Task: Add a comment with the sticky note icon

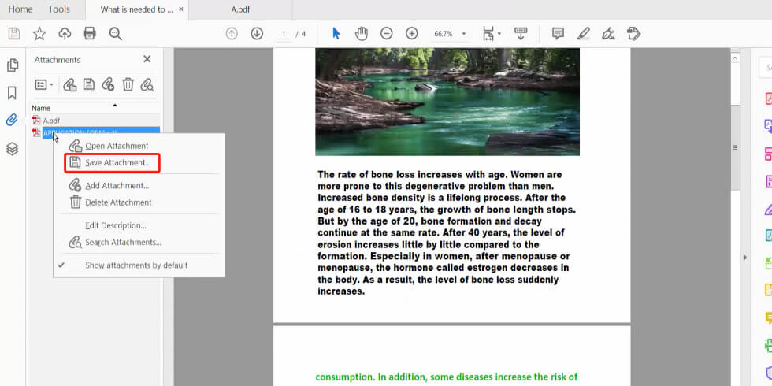Action: [x=558, y=33]
